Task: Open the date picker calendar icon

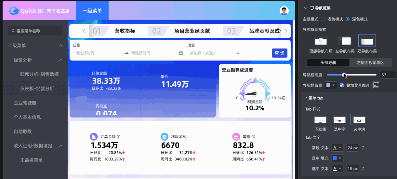Action: click(x=181, y=53)
